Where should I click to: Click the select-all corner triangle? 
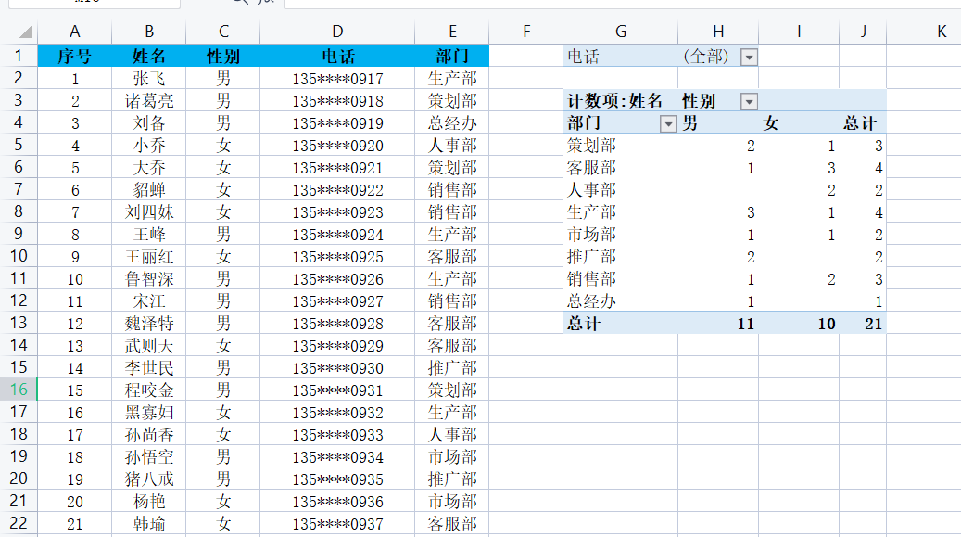pyautogui.click(x=25, y=32)
